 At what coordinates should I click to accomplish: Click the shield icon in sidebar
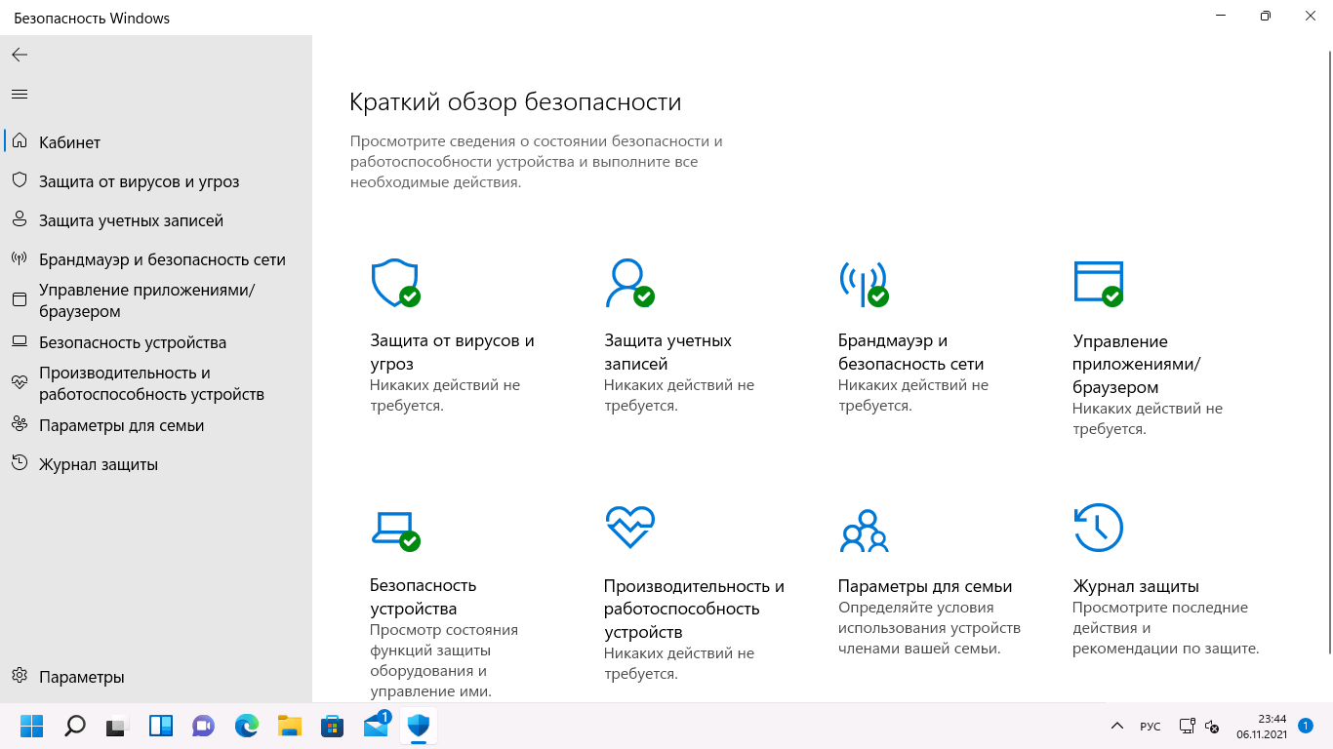click(19, 180)
